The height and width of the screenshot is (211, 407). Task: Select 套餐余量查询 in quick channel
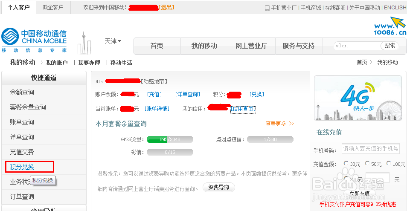(x=44, y=107)
